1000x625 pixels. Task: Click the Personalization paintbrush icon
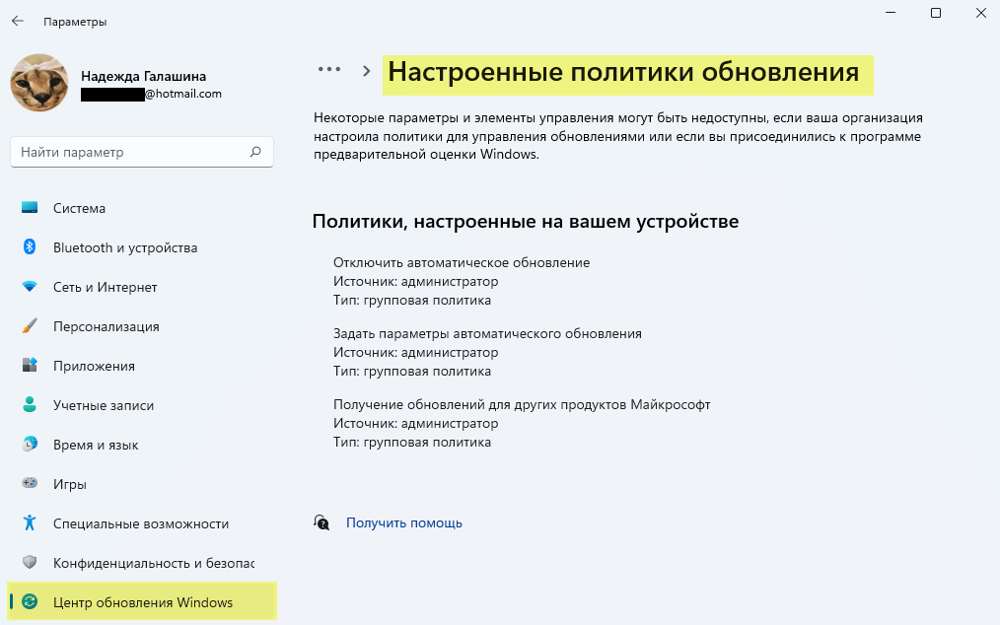coord(30,326)
